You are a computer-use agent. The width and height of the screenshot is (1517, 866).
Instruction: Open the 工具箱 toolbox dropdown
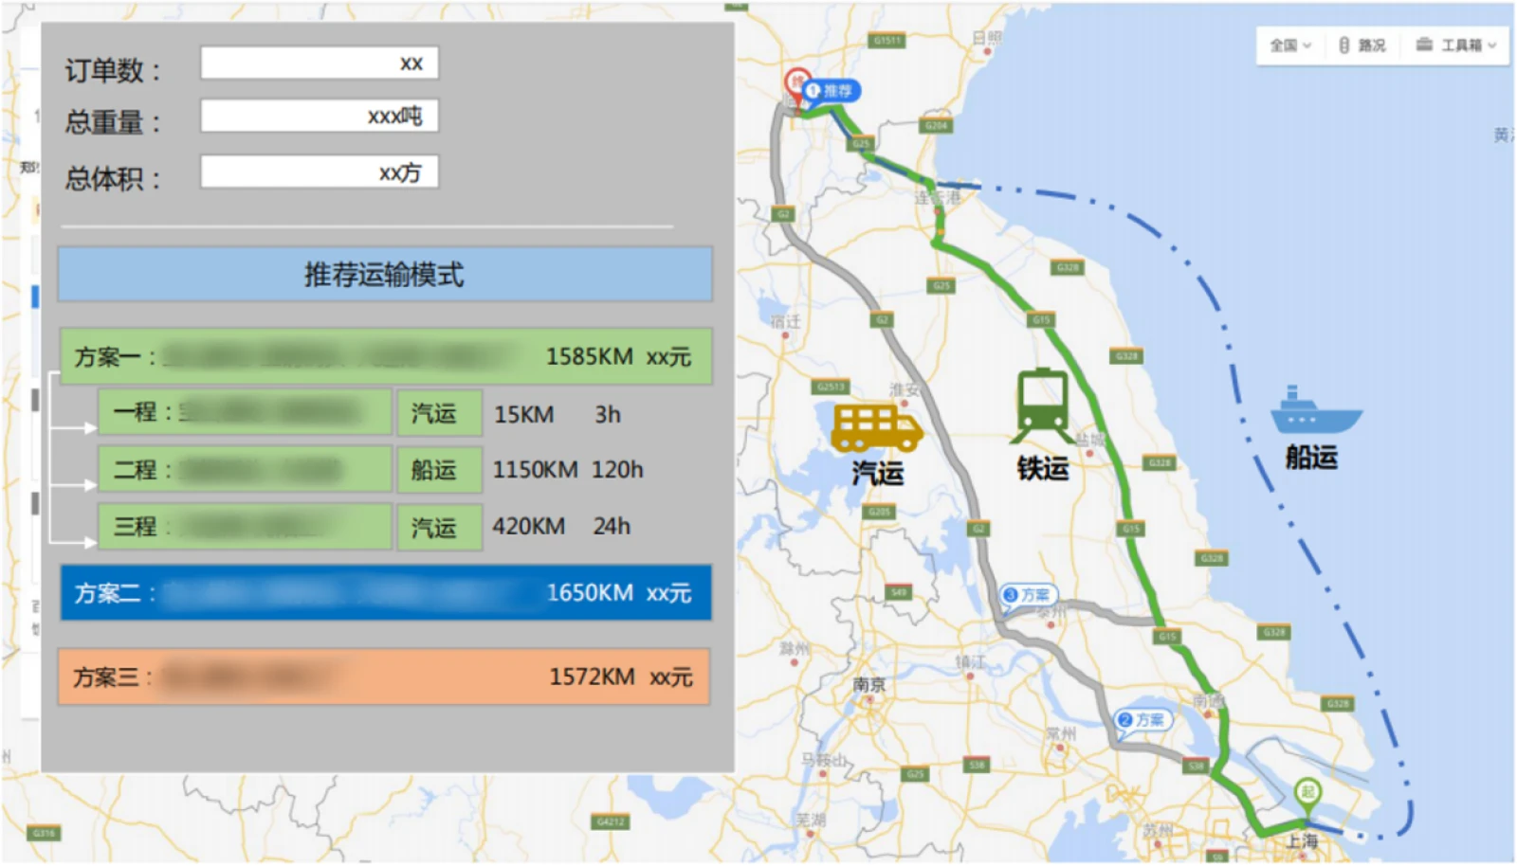click(x=1456, y=45)
